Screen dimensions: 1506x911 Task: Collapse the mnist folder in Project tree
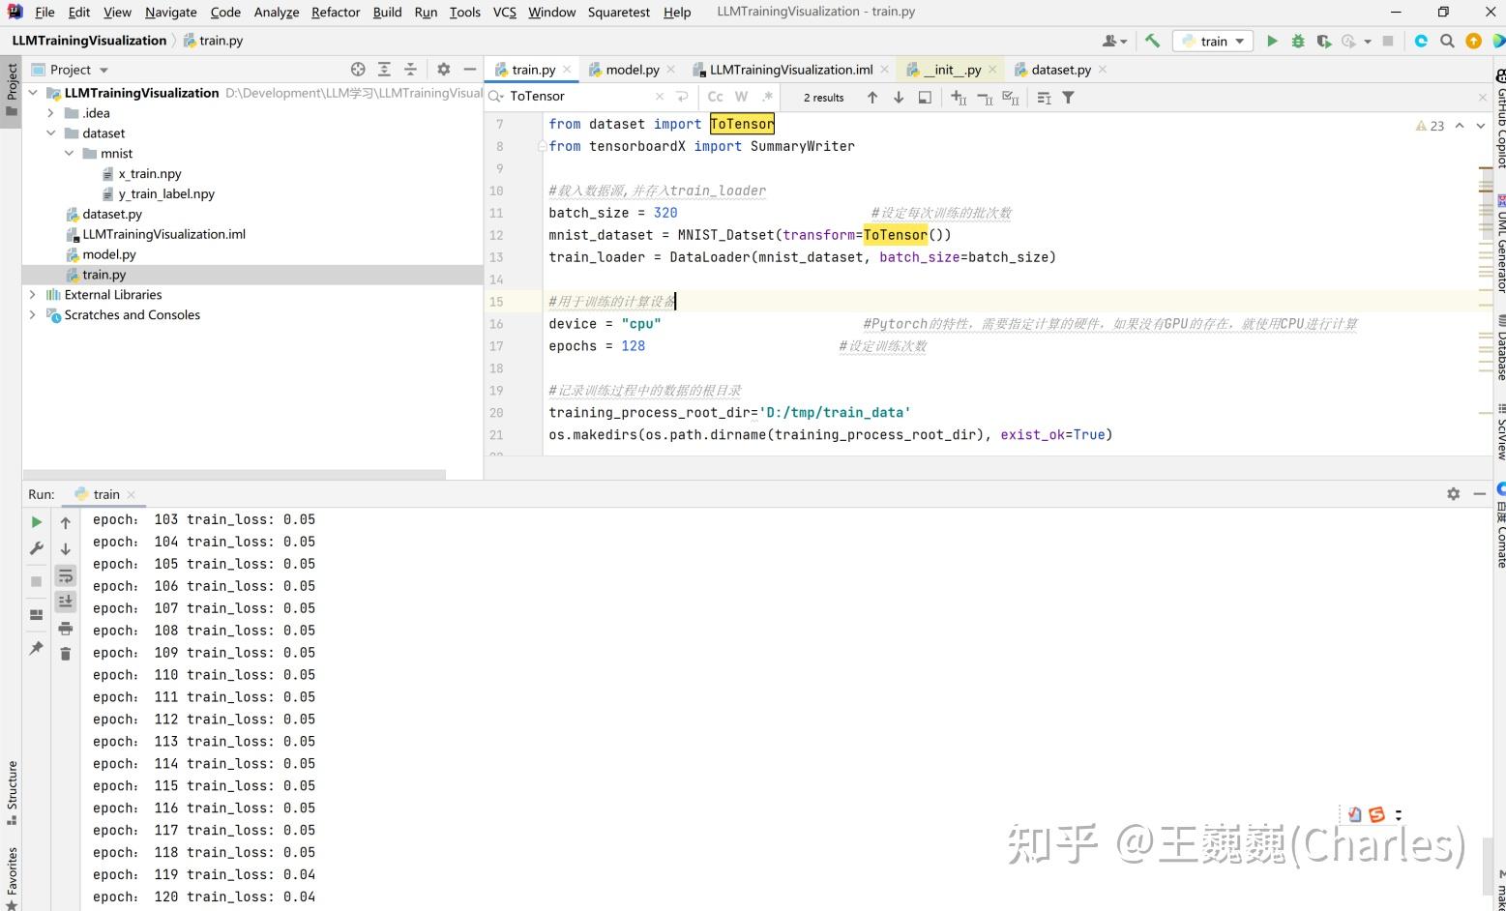69,153
